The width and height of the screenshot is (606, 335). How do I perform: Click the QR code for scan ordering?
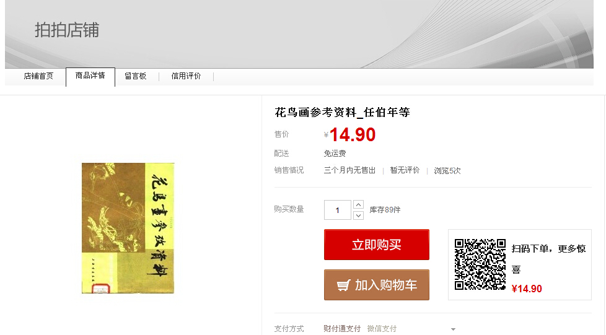480,264
